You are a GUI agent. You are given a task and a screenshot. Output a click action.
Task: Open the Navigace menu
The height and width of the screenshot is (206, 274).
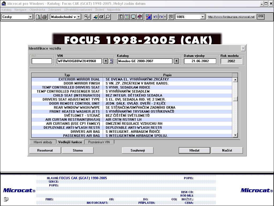(x=20, y=10)
